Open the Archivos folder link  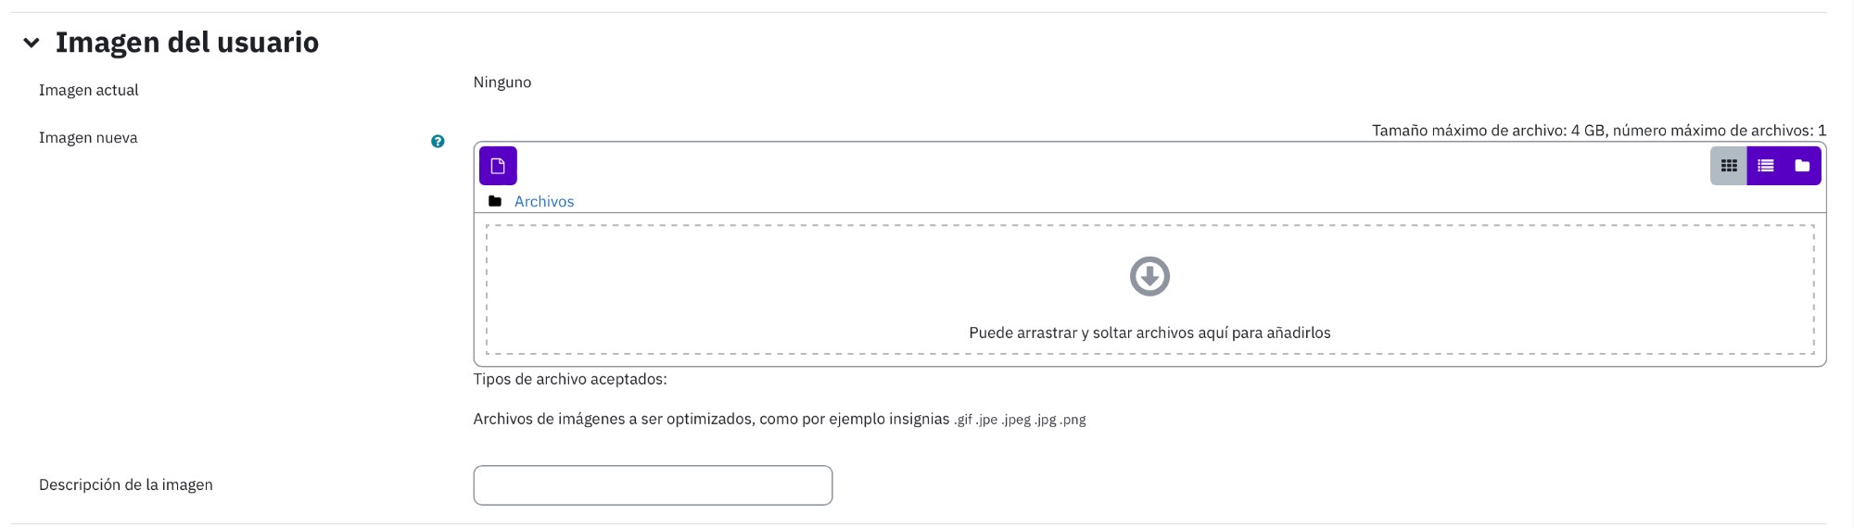click(x=544, y=201)
